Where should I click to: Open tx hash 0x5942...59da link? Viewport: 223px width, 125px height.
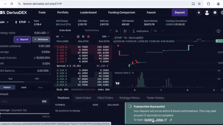[154, 120]
